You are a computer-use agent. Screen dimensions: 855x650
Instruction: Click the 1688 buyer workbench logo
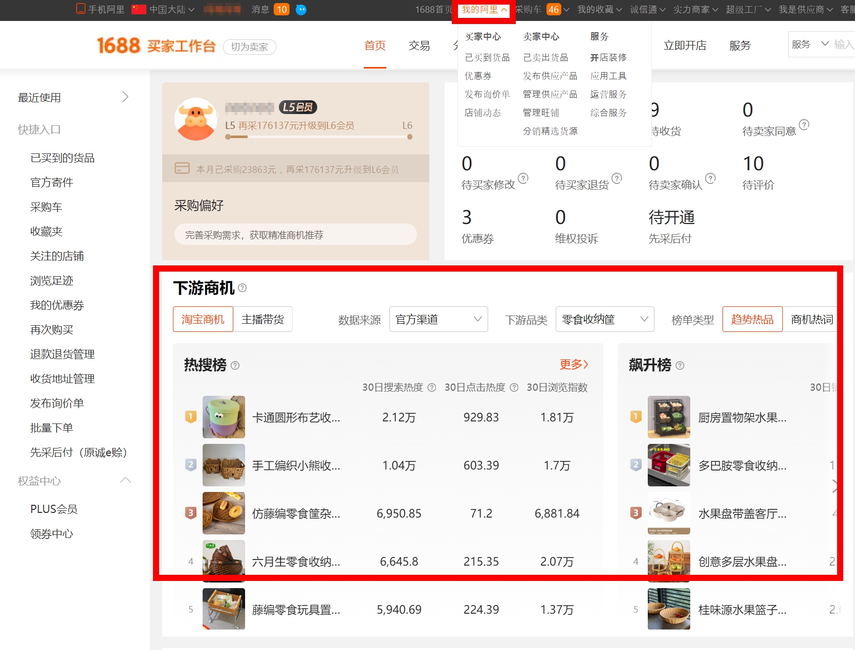tap(157, 46)
